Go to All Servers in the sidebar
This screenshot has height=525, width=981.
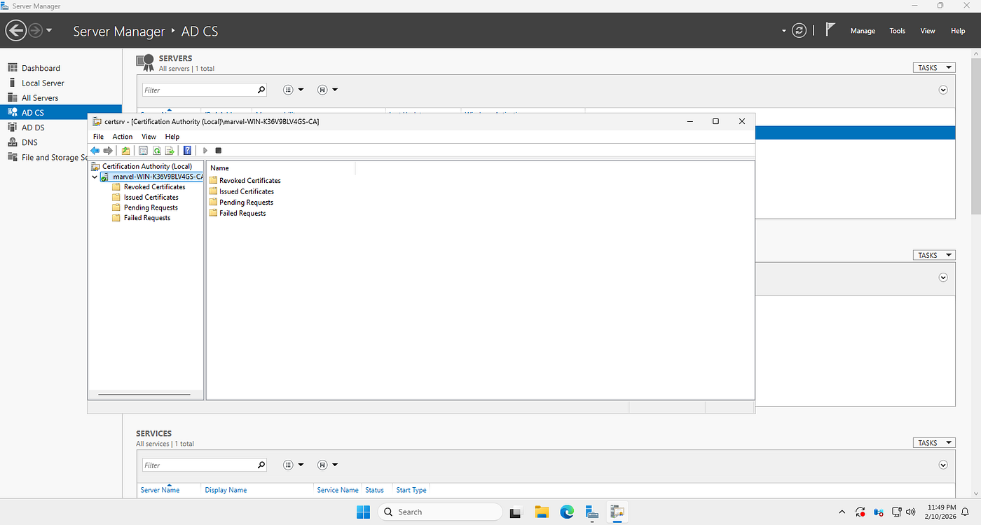[40, 98]
